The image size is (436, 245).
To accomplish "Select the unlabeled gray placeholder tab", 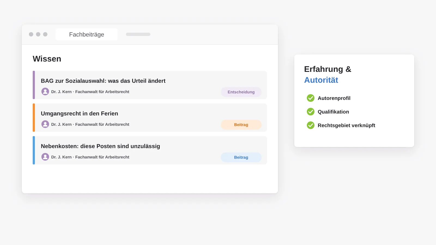I will click(138, 34).
